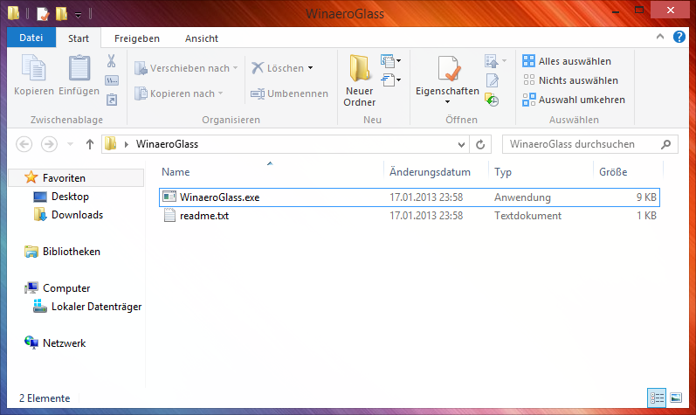
Task: Open Eigenschaften properties icon
Action: click(447, 69)
